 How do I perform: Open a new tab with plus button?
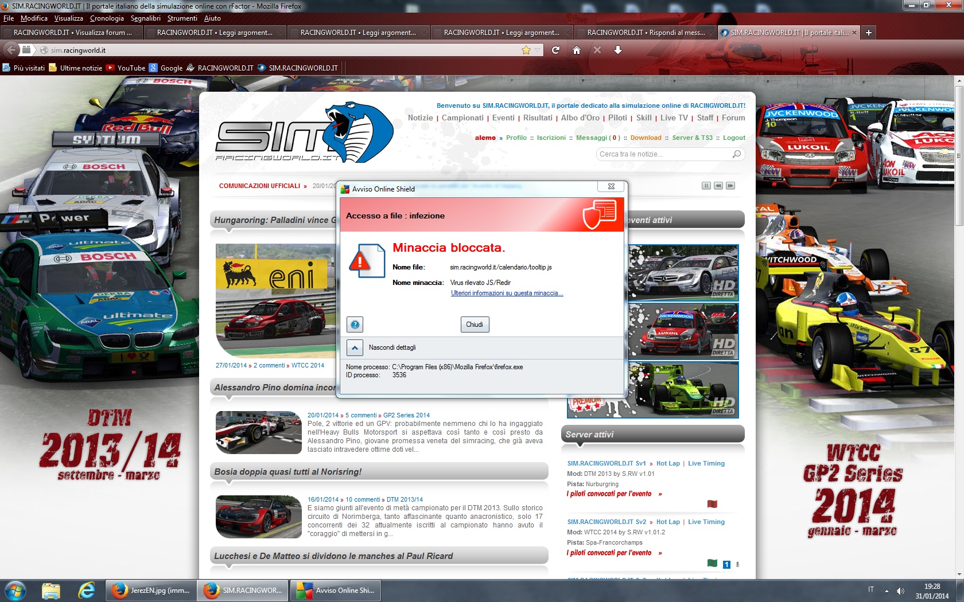869,33
